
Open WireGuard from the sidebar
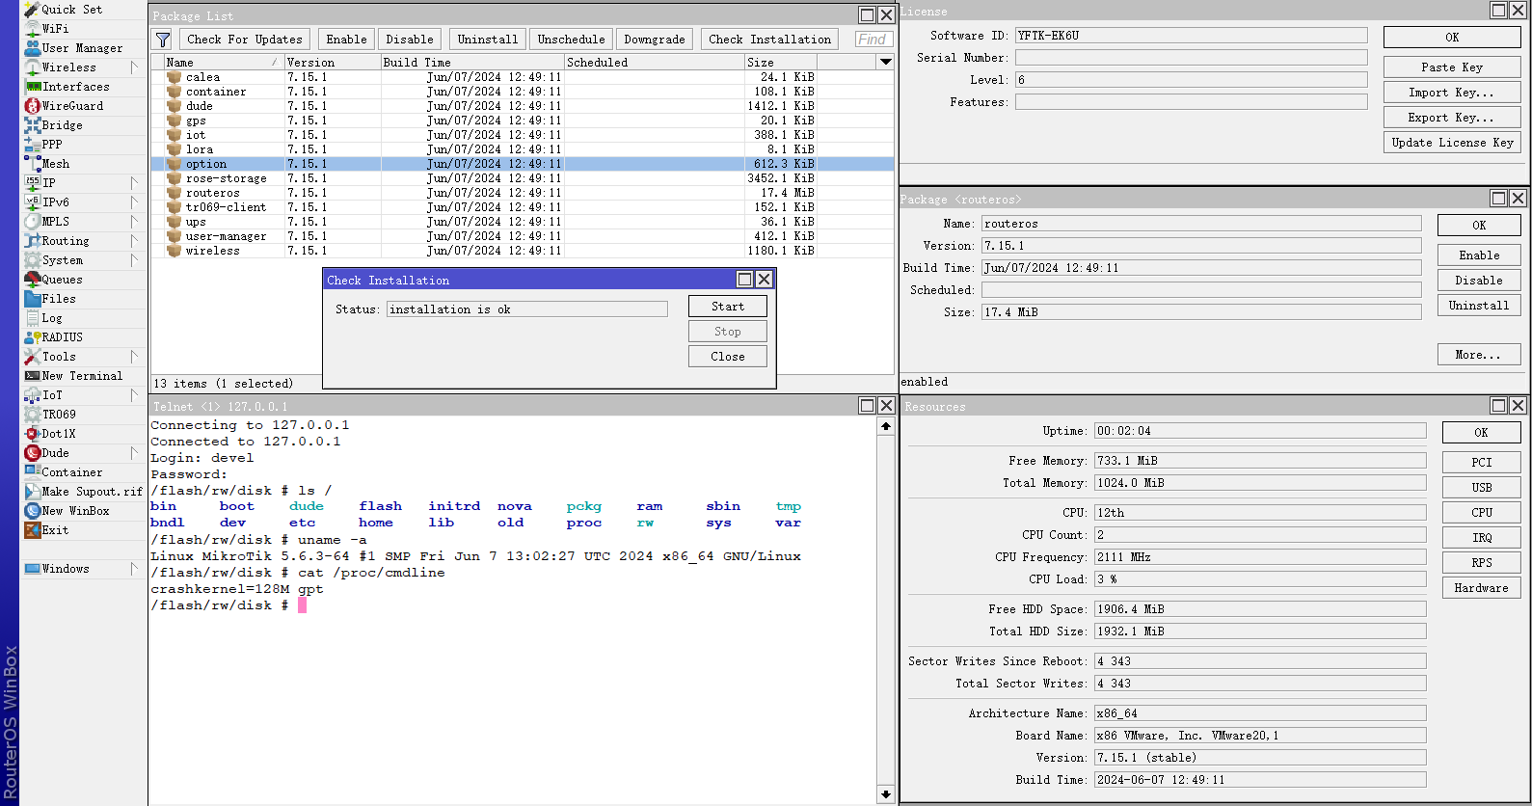pos(71,106)
